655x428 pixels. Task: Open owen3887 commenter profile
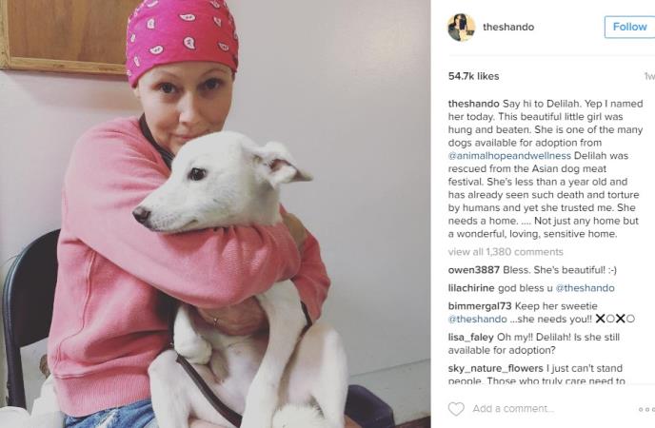point(474,270)
